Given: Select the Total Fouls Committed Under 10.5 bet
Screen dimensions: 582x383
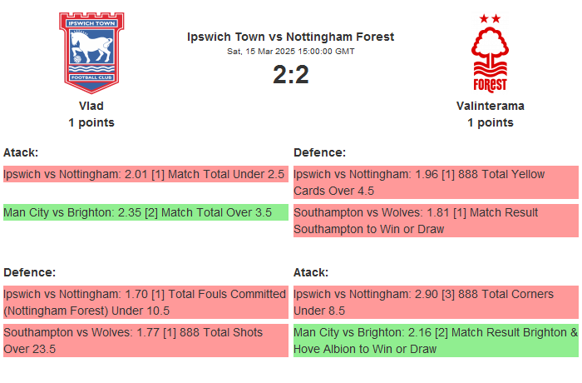Looking at the screenshot, I should [145, 302].
